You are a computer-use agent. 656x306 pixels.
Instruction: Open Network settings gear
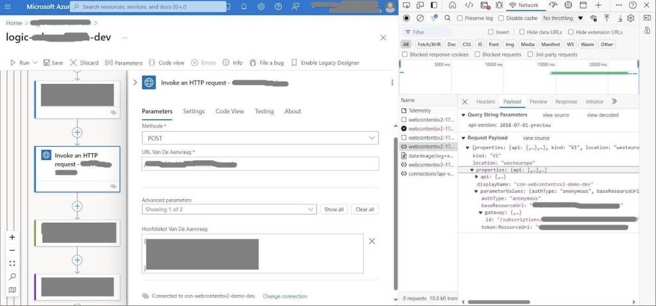[x=631, y=19]
